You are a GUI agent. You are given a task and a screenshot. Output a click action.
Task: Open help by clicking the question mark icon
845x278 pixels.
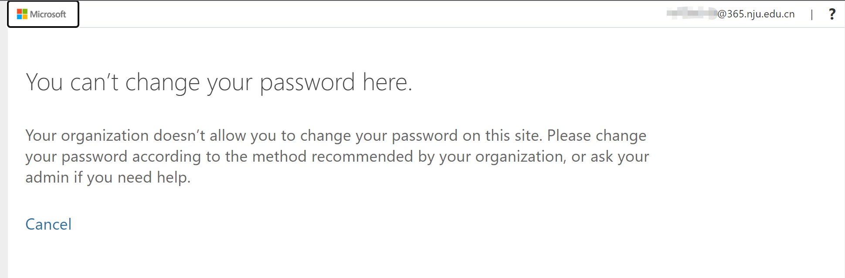click(x=832, y=14)
